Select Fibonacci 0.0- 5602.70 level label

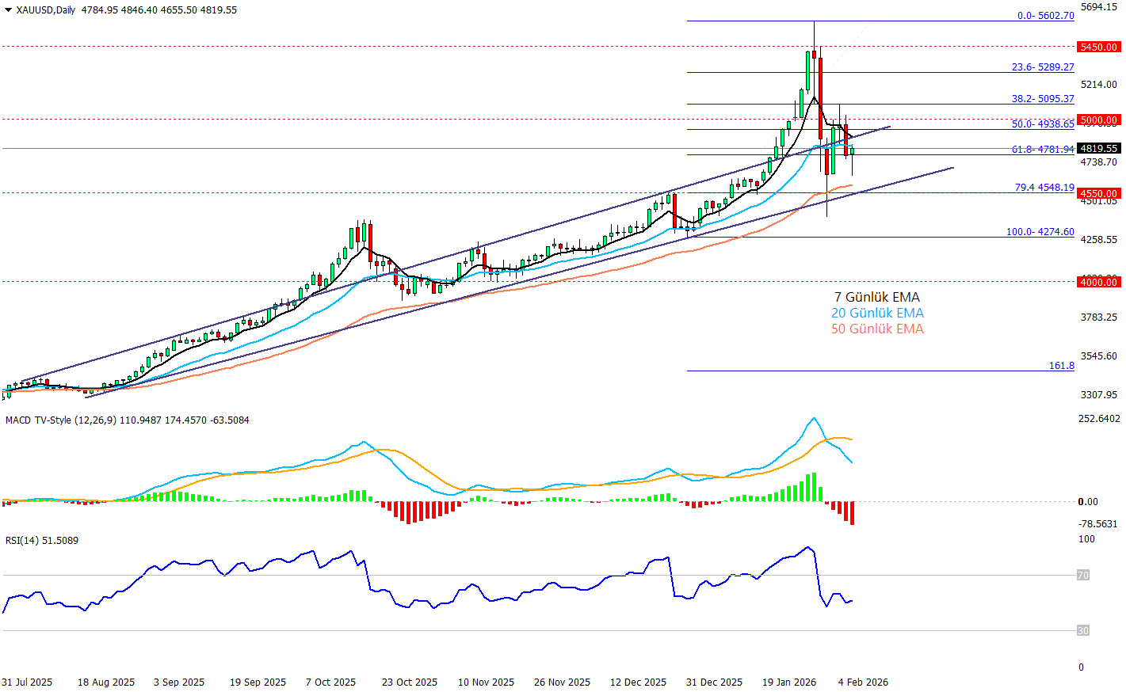point(1045,16)
